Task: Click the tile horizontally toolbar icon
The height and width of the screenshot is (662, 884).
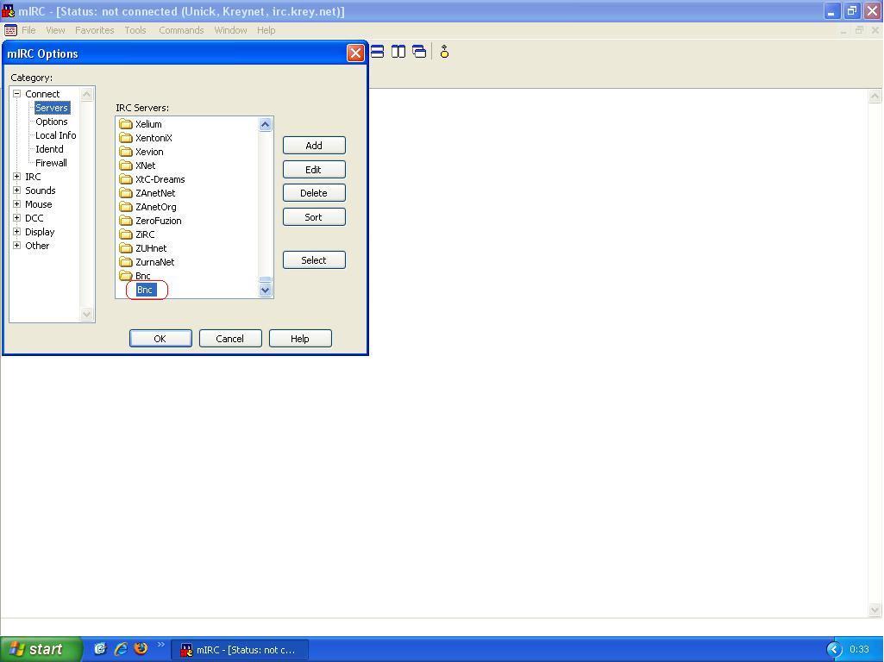Action: click(378, 52)
